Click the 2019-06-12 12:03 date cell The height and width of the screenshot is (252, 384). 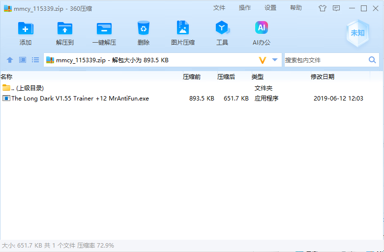pyautogui.click(x=338, y=99)
